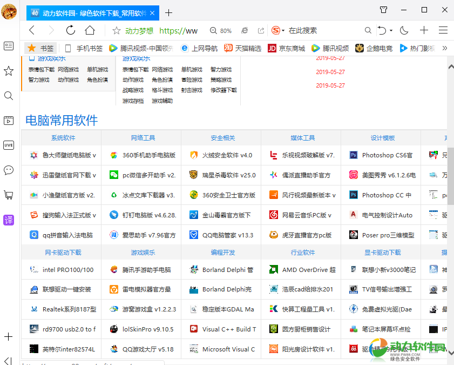Image resolution: width=454 pixels, height=365 pixels.
Task: Open 钉钉电脑版 v4.6.28 link
Action: [x=149, y=215]
